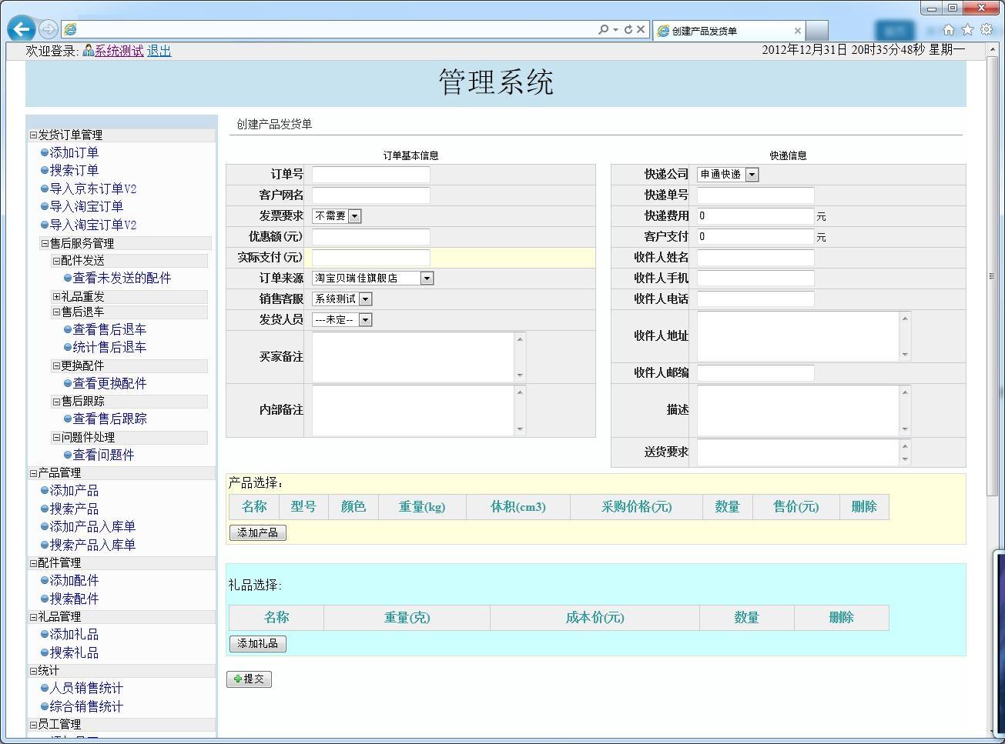
Task: Click the 退出 logout link
Action: coord(159,51)
